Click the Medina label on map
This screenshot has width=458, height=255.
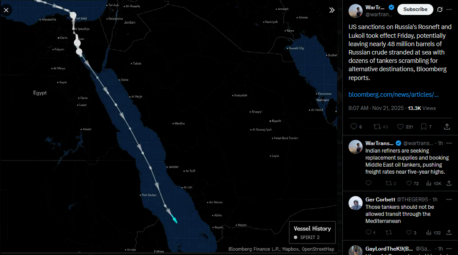coord(179,123)
